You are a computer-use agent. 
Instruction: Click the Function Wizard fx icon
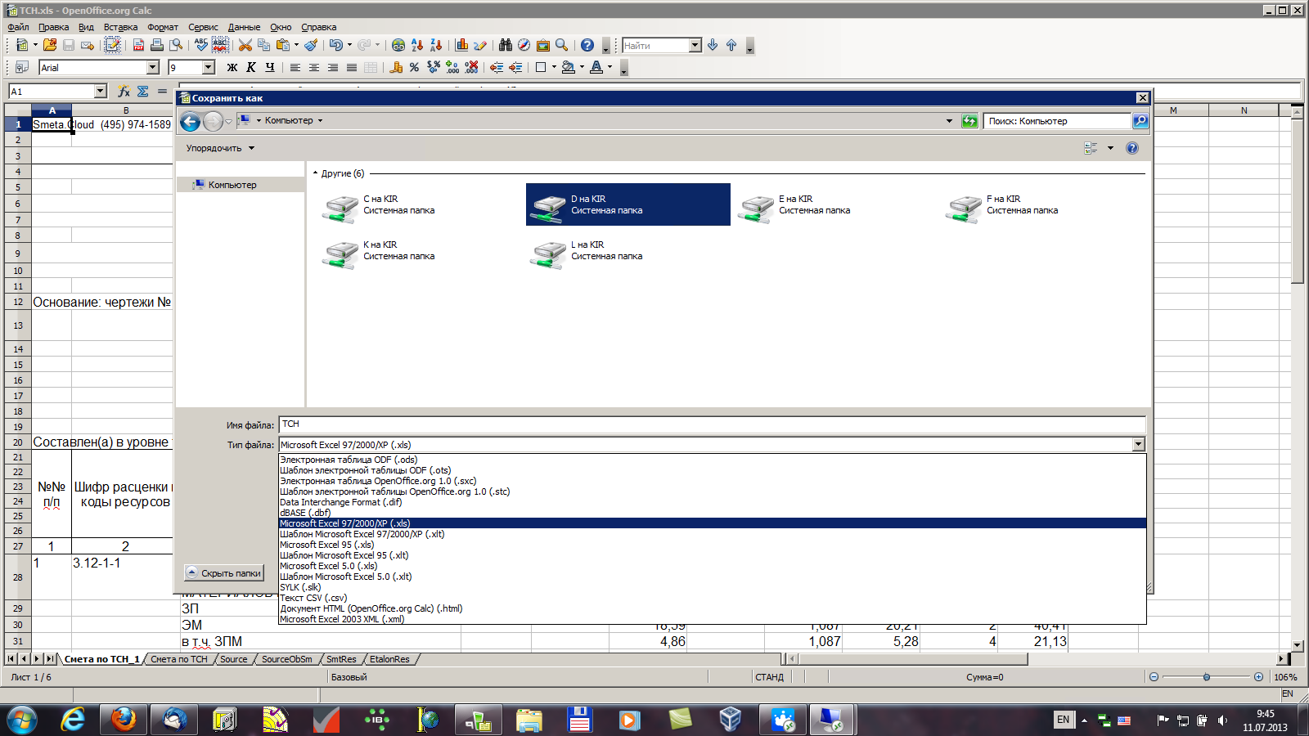coord(124,91)
